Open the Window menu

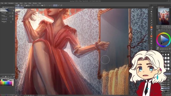(35, 3)
